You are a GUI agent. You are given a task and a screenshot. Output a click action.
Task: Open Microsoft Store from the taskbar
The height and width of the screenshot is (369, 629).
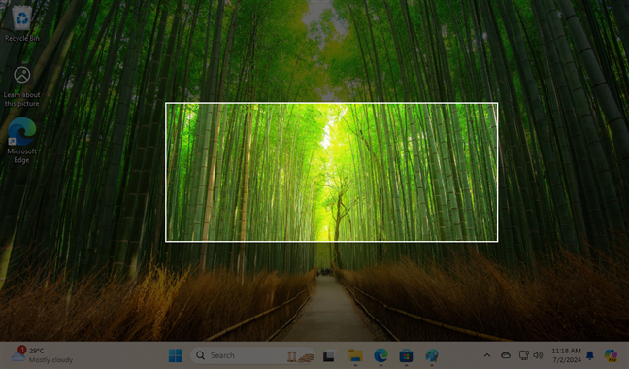406,355
